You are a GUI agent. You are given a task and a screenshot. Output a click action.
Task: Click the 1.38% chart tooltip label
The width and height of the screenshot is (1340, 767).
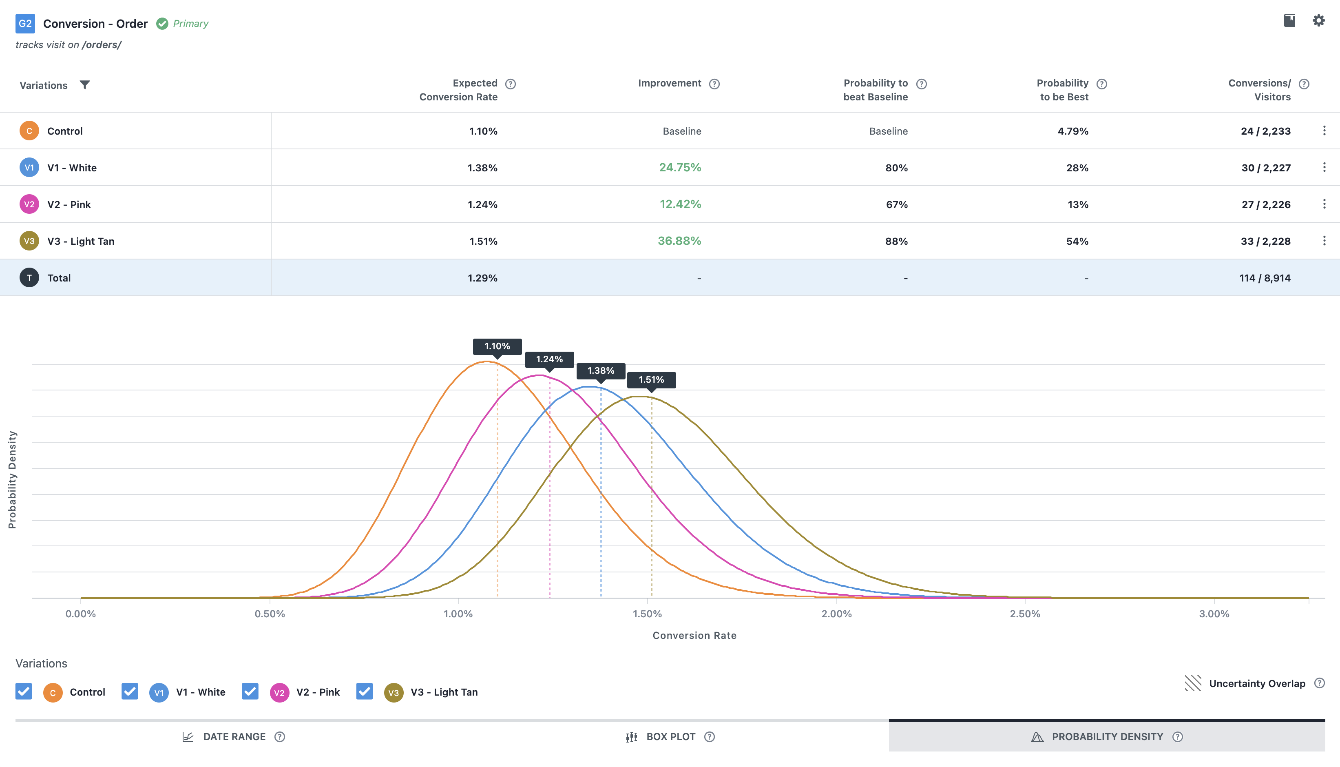point(601,371)
